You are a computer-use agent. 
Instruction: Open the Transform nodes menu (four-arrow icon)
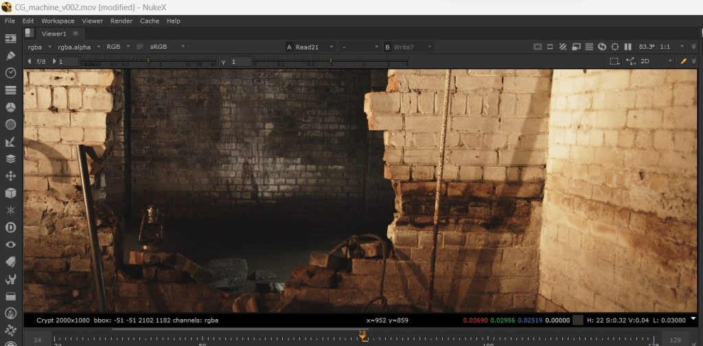tap(10, 176)
